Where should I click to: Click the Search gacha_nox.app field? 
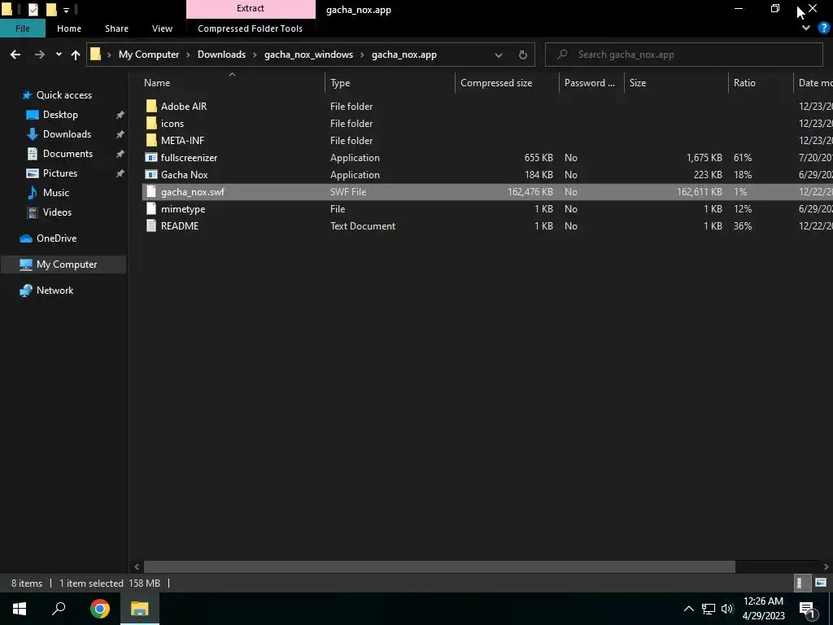point(683,55)
